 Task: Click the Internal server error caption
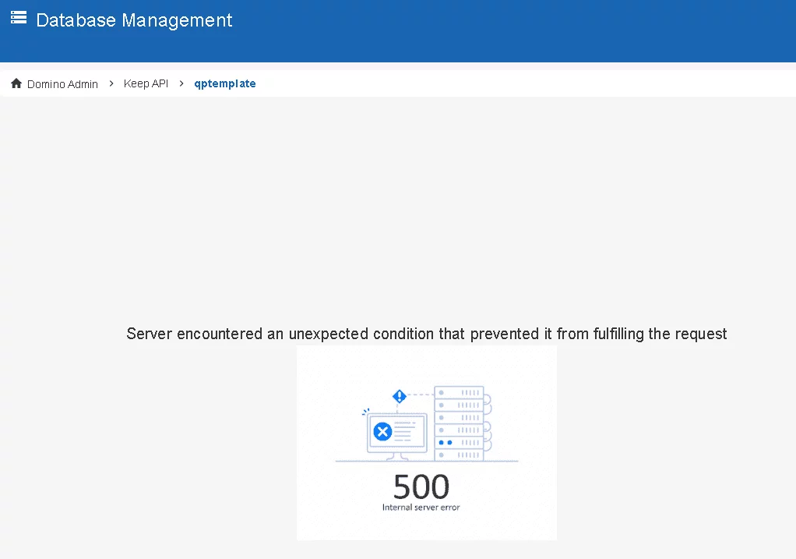tap(421, 508)
